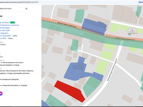Screen dimensions: 143x107
Task: Download the parcel as GeoJSON
Action: coord(5,36)
